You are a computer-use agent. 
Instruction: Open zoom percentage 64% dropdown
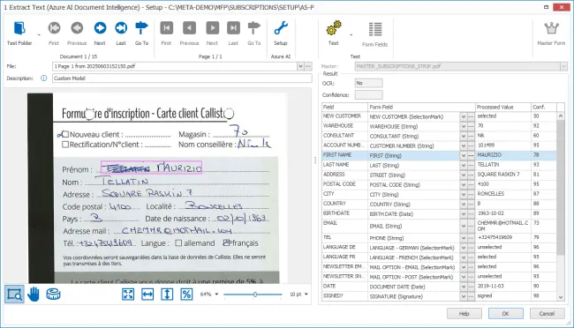tap(216, 294)
